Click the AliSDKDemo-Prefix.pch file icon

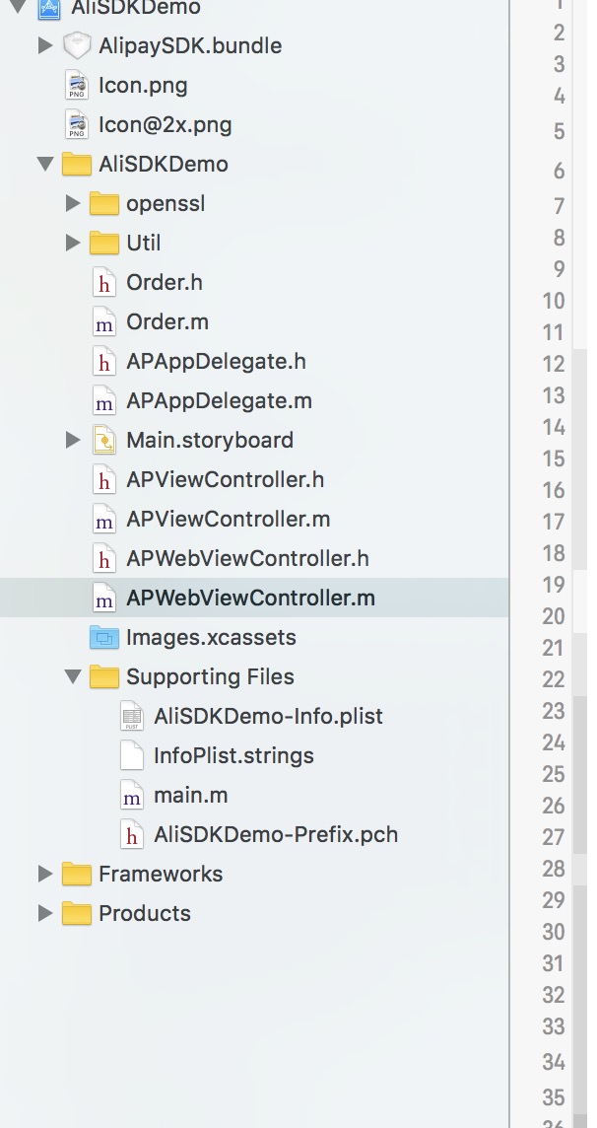(x=131, y=835)
